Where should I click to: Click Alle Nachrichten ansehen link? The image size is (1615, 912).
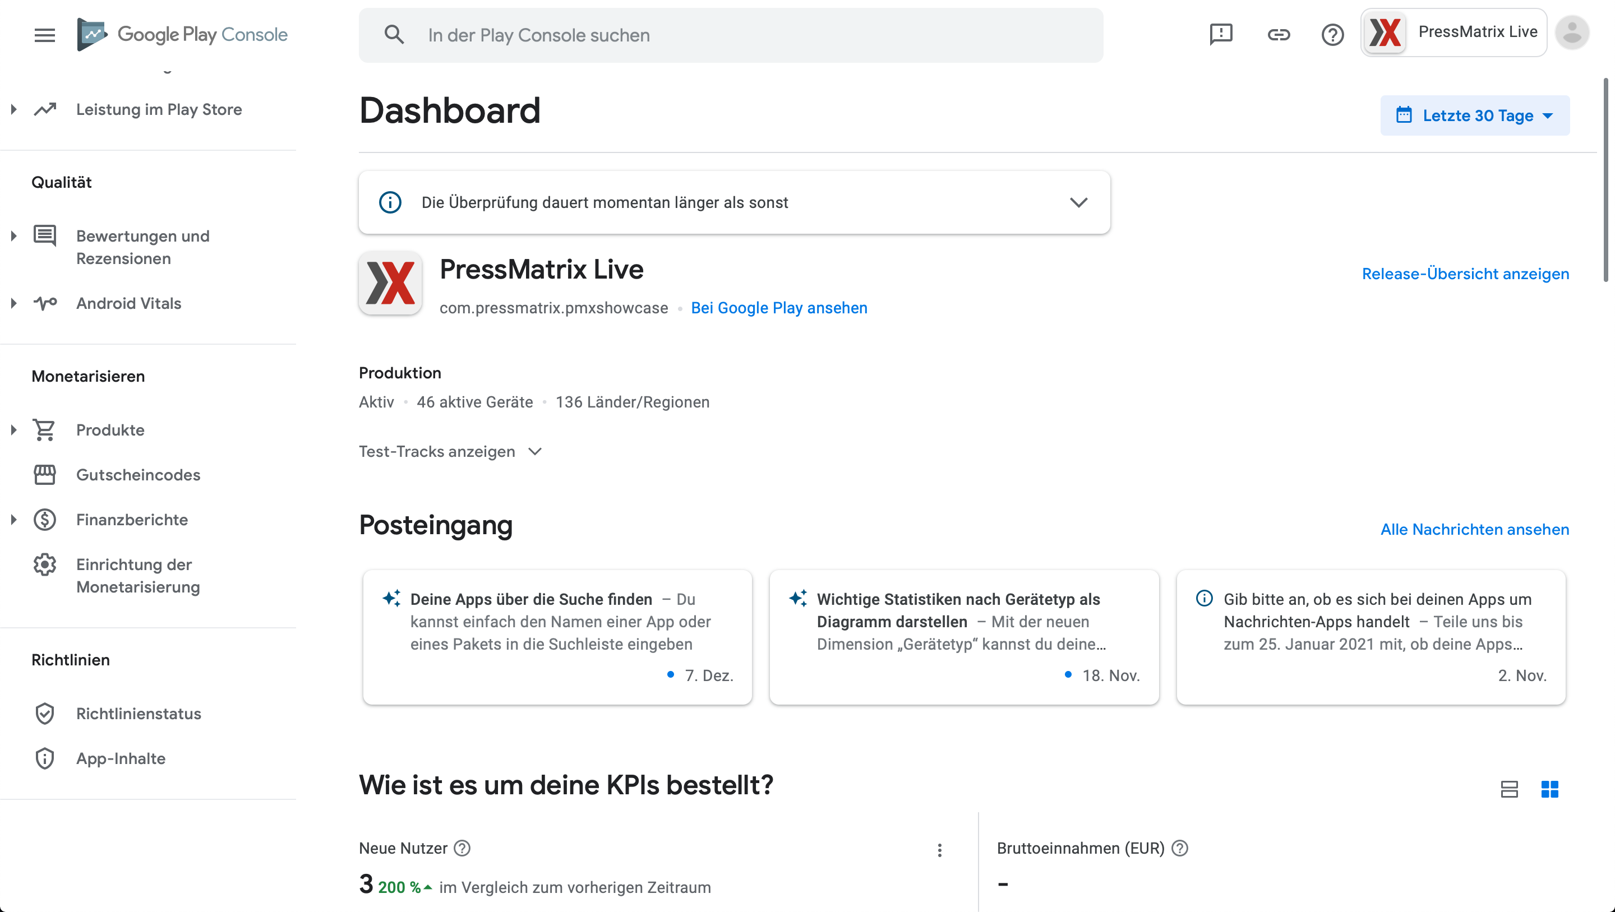coord(1475,529)
